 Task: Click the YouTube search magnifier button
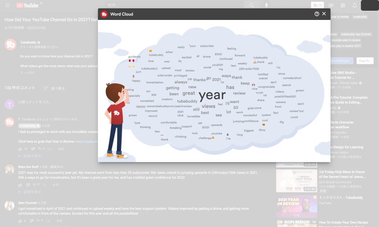[x=252, y=5]
